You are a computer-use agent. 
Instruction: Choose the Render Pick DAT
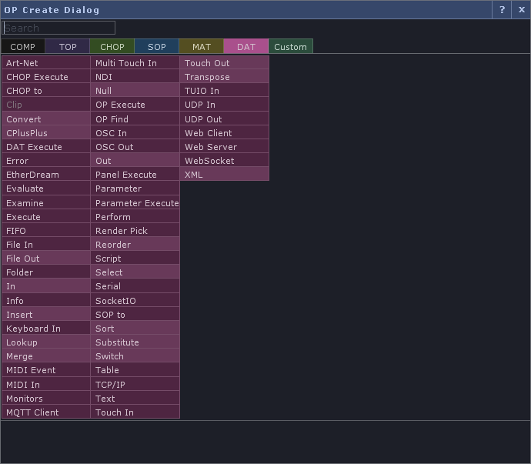(x=135, y=231)
